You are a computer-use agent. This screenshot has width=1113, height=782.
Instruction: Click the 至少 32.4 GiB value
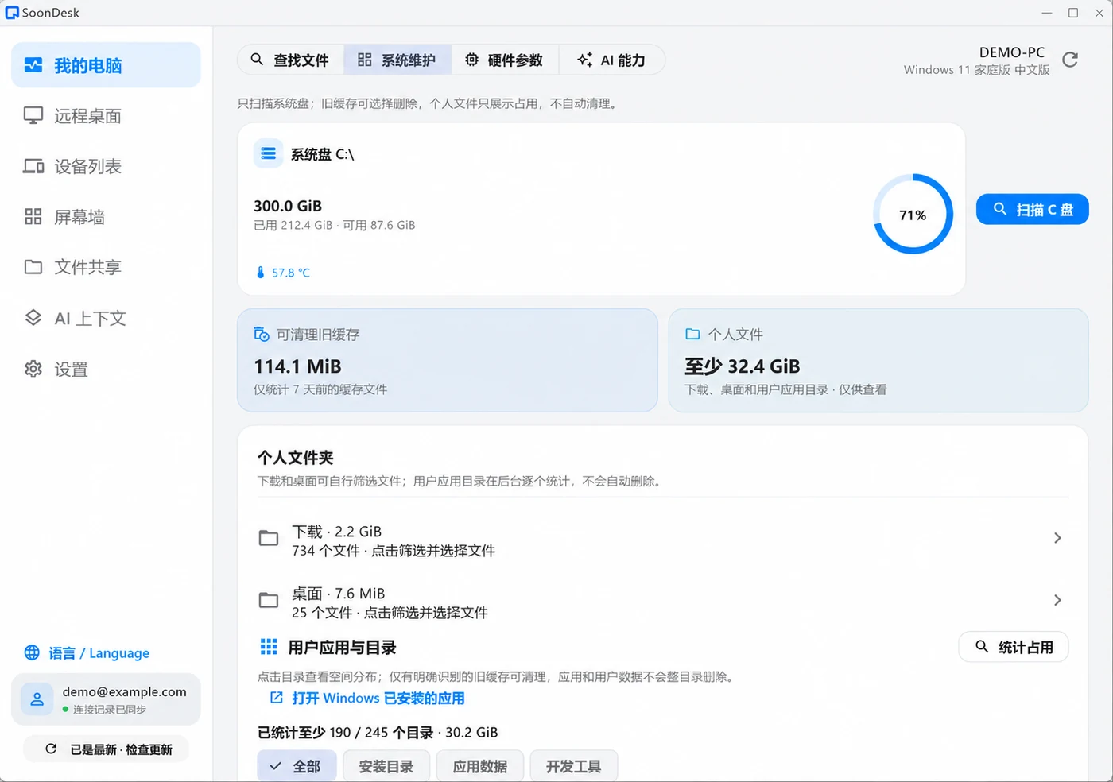click(743, 366)
